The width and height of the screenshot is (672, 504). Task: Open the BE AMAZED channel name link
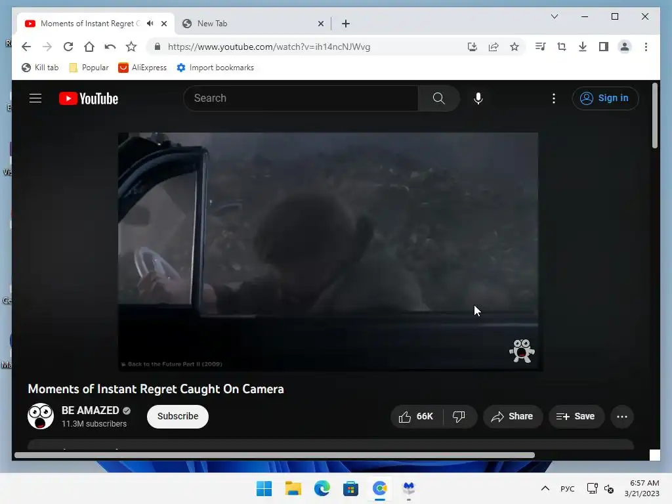pyautogui.click(x=91, y=410)
